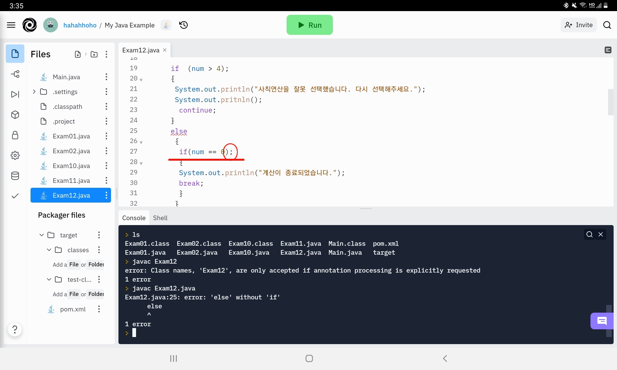Add a File under classes folder
This screenshot has width=617, height=370.
click(x=74, y=265)
